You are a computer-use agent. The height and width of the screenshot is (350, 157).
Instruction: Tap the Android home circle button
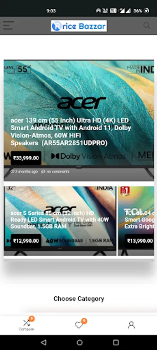click(80, 342)
